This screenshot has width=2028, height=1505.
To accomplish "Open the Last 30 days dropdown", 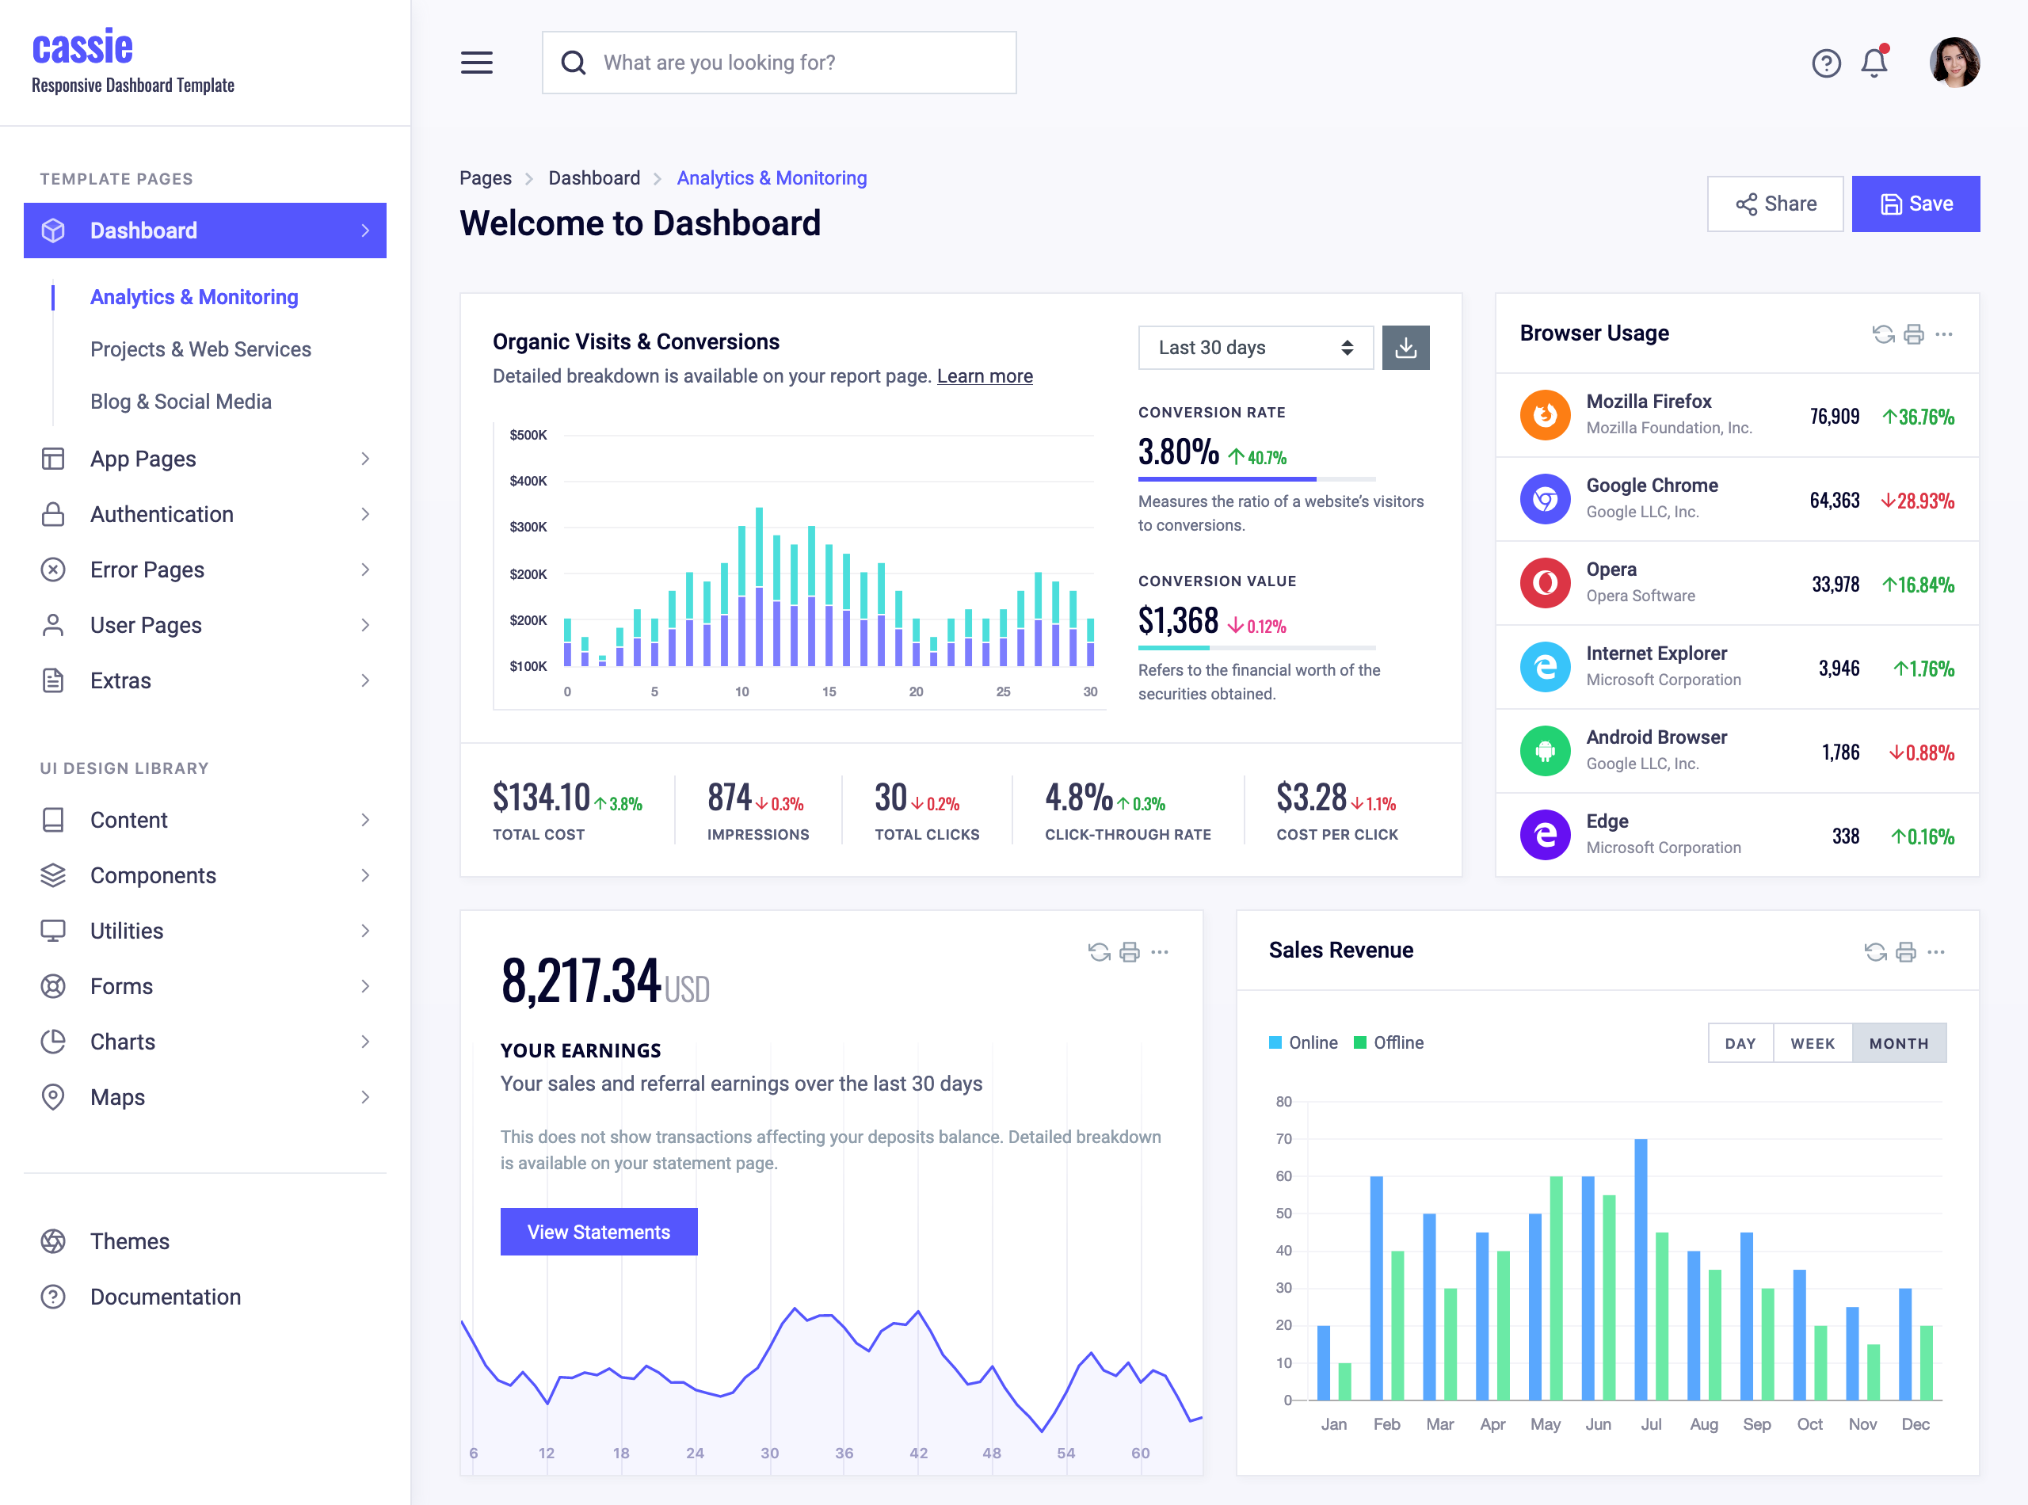I will [x=1255, y=348].
